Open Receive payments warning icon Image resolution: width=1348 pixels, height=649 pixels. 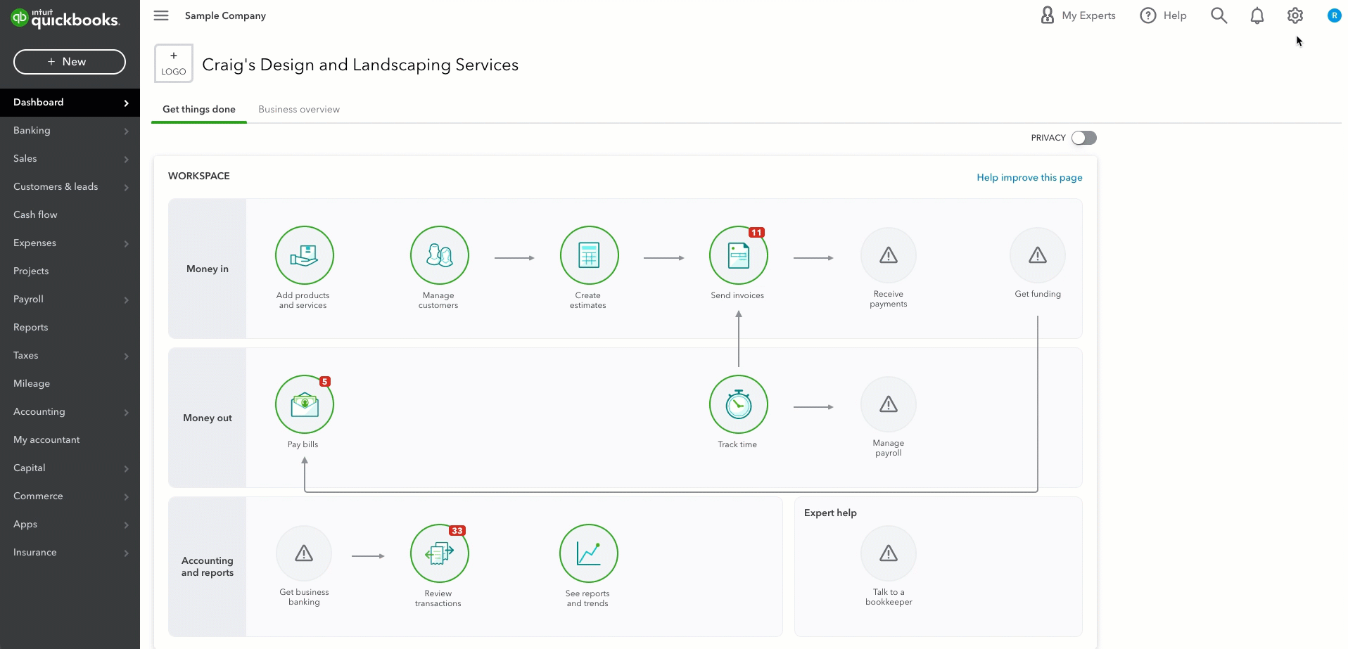pyautogui.click(x=889, y=255)
